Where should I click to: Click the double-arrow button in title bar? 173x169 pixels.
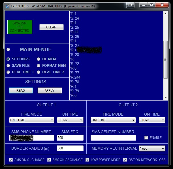[x=130, y=5]
